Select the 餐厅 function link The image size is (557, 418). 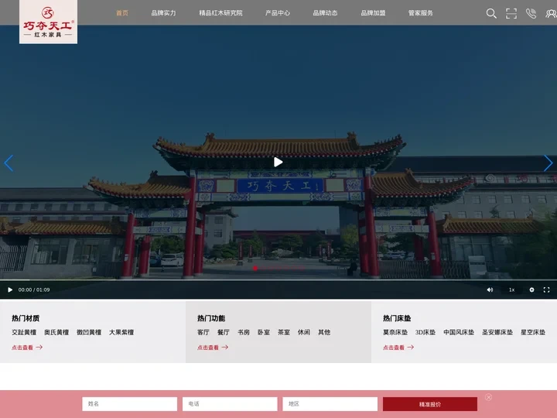pyautogui.click(x=224, y=332)
